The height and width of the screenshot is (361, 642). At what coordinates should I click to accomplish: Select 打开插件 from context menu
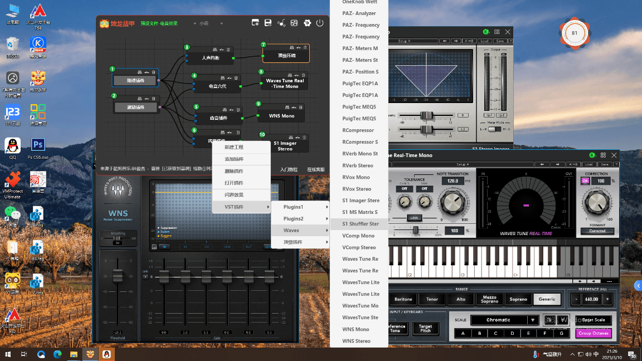tap(241, 183)
